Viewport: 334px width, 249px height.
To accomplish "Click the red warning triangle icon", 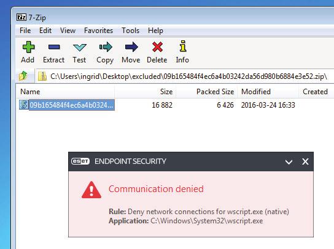I will click(91, 190).
